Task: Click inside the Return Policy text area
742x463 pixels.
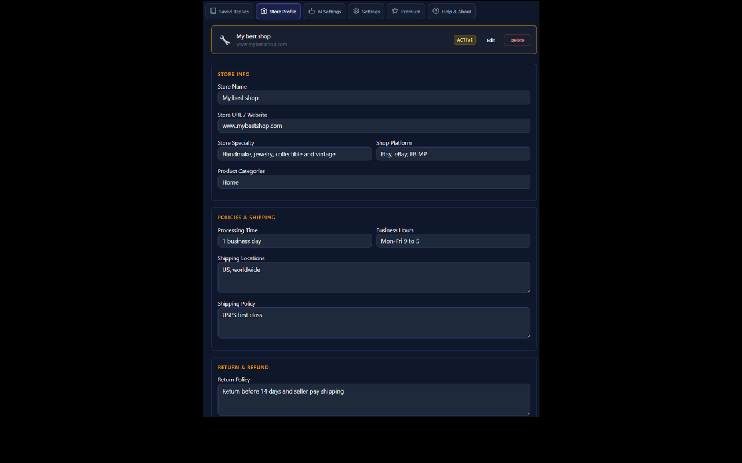Action: tap(374, 399)
